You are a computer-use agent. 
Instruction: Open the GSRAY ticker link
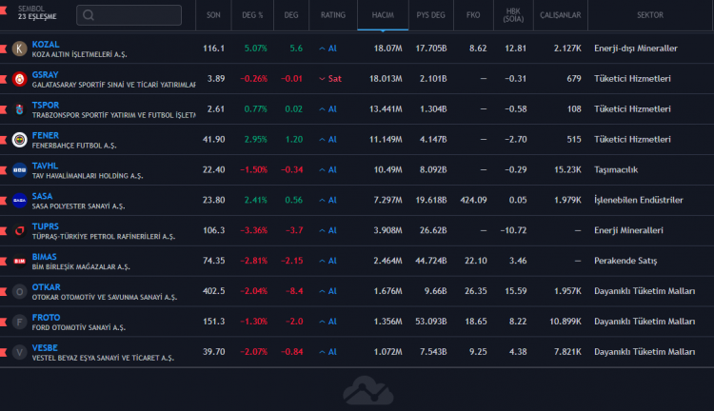(45, 74)
